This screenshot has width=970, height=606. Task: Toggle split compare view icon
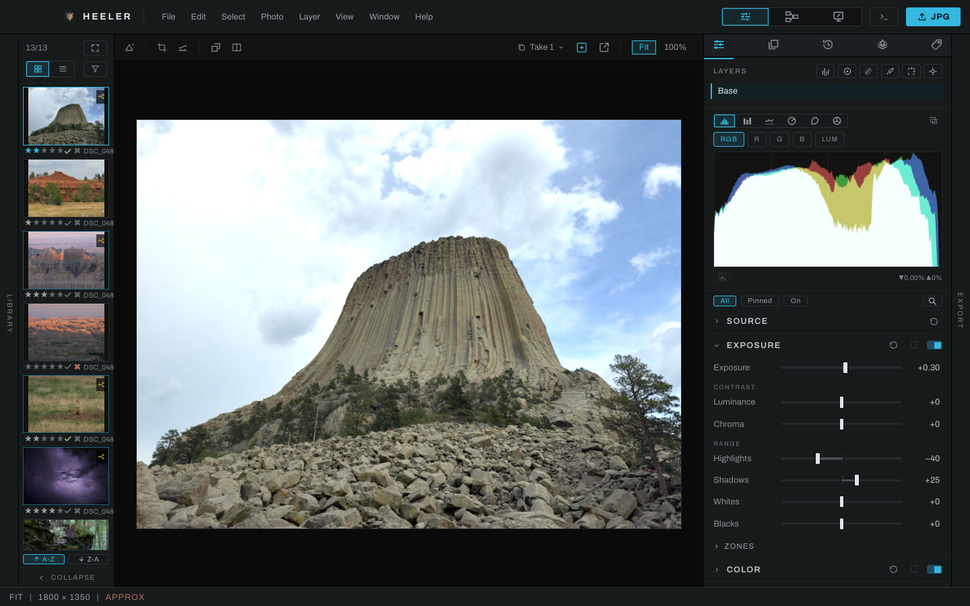[236, 48]
